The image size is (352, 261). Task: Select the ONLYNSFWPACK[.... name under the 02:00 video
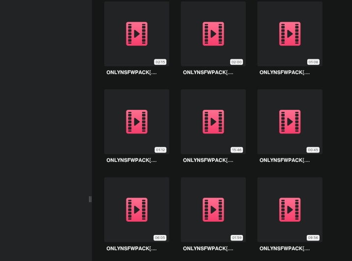click(208, 72)
